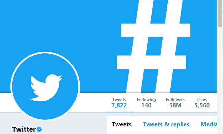The image size is (223, 134).
Task: Click the vertical scrollbar thumb
Action: 220,13
